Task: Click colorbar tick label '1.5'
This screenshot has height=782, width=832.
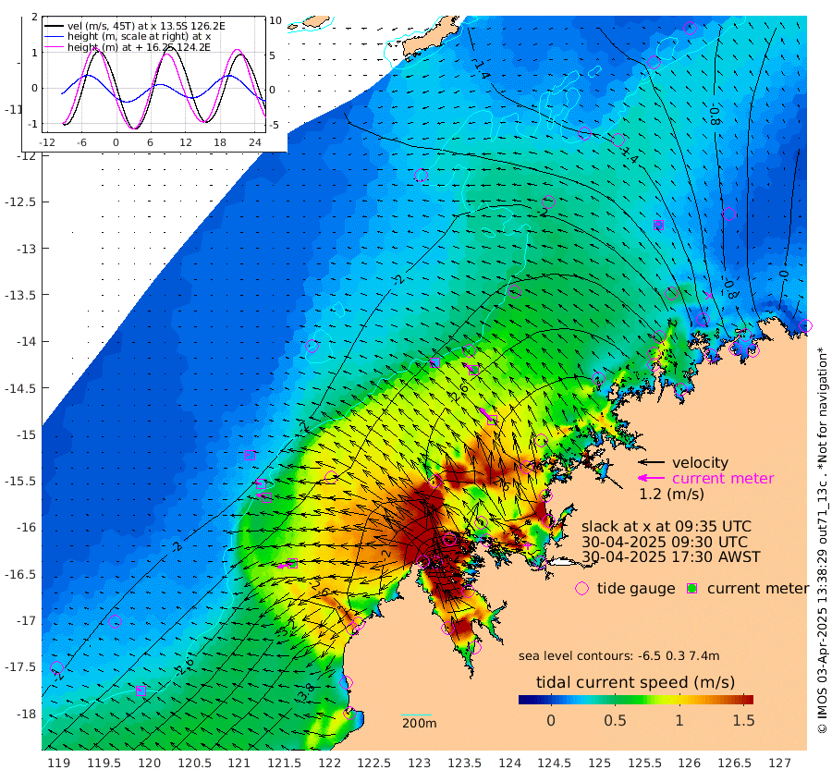Action: 743,720
